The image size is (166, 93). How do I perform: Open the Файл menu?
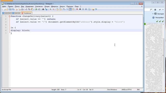coord(4,6)
